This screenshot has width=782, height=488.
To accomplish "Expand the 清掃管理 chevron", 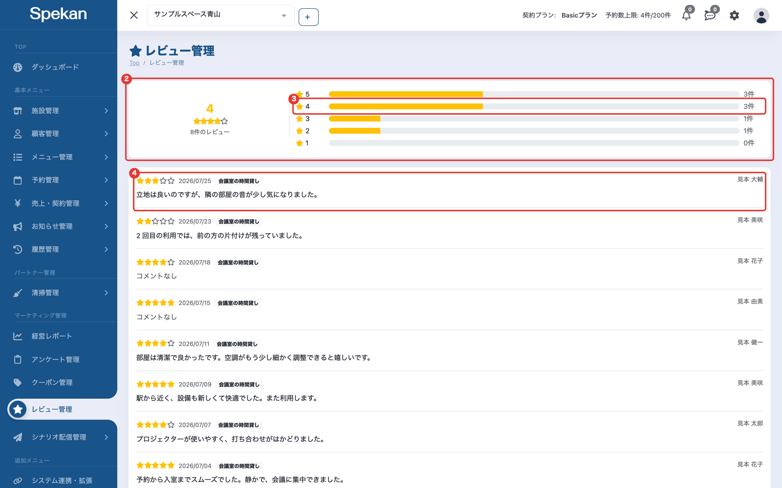I will click(x=106, y=293).
